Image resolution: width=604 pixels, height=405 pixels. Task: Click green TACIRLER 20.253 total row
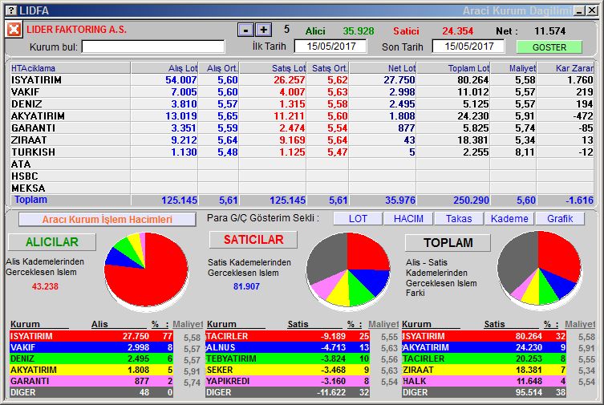pyautogui.click(x=484, y=358)
